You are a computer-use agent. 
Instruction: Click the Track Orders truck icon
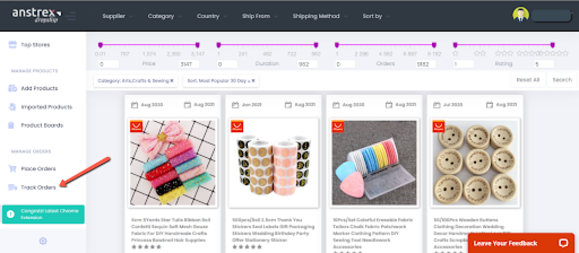pyautogui.click(x=12, y=187)
